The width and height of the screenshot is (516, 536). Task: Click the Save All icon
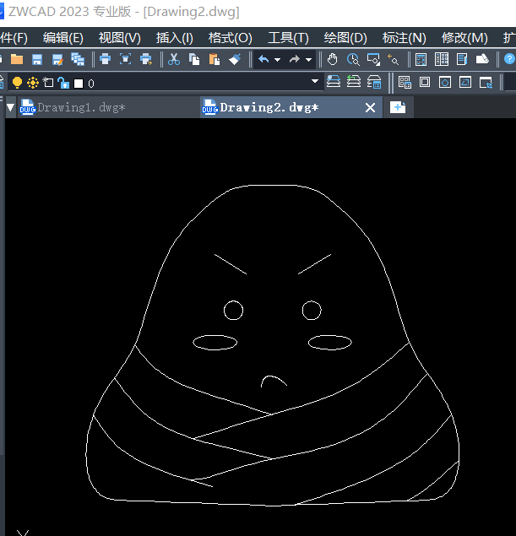coord(78,59)
